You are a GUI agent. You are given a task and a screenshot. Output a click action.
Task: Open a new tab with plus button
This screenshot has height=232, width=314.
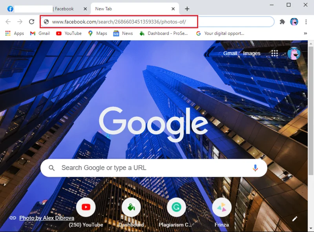pyautogui.click(x=187, y=9)
